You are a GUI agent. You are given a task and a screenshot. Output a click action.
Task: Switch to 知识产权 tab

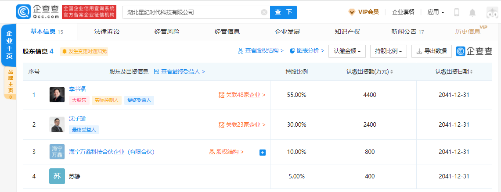click(347, 32)
